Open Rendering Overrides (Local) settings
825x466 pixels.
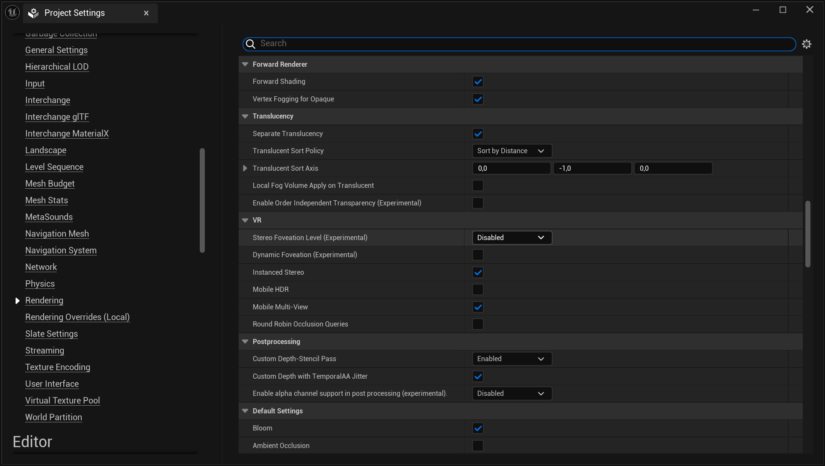pos(77,317)
